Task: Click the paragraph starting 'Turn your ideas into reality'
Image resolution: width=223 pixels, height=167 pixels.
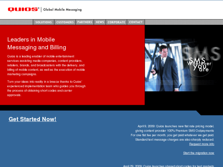Action: (x=46, y=88)
